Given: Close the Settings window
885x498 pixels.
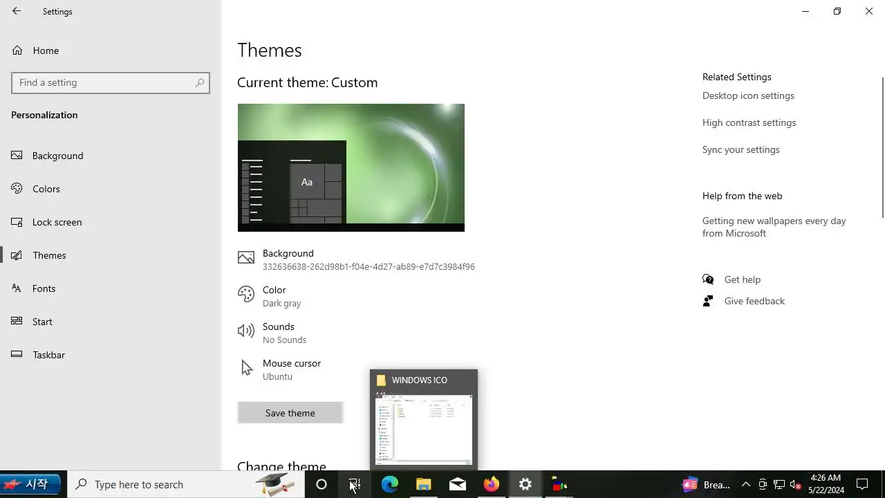Looking at the screenshot, I should point(869,11).
